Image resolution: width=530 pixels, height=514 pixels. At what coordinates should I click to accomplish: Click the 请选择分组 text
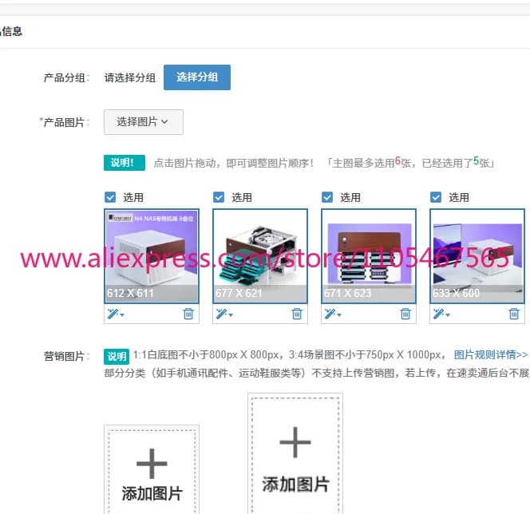130,77
